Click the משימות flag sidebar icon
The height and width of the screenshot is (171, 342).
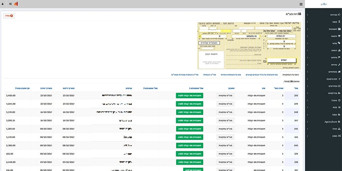pyautogui.click(x=339, y=58)
